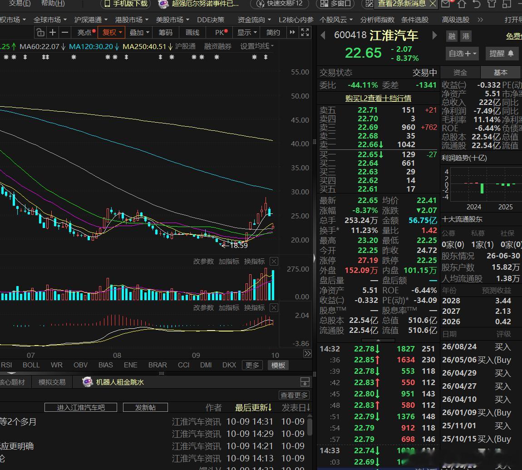Expand the 设置均线 moving average settings

256,46
